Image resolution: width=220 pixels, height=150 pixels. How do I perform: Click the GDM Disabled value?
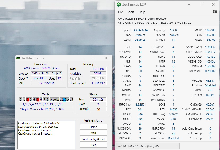pos(140,40)
